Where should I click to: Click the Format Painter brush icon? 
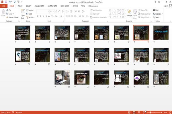point(7,17)
